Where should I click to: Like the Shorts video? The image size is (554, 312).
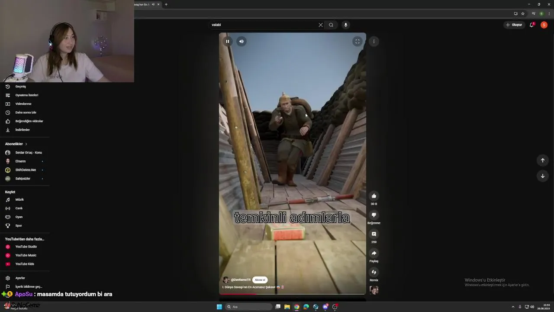pos(374,196)
